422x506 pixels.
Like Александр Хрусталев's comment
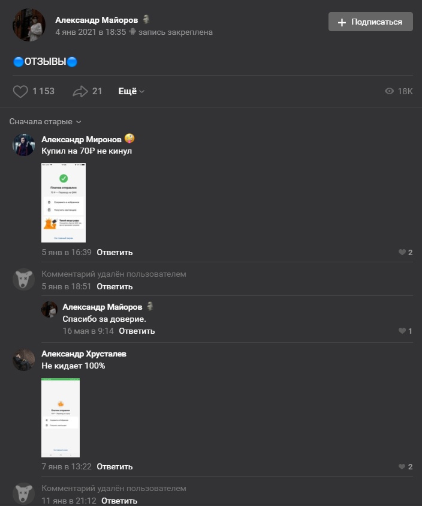pos(402,466)
